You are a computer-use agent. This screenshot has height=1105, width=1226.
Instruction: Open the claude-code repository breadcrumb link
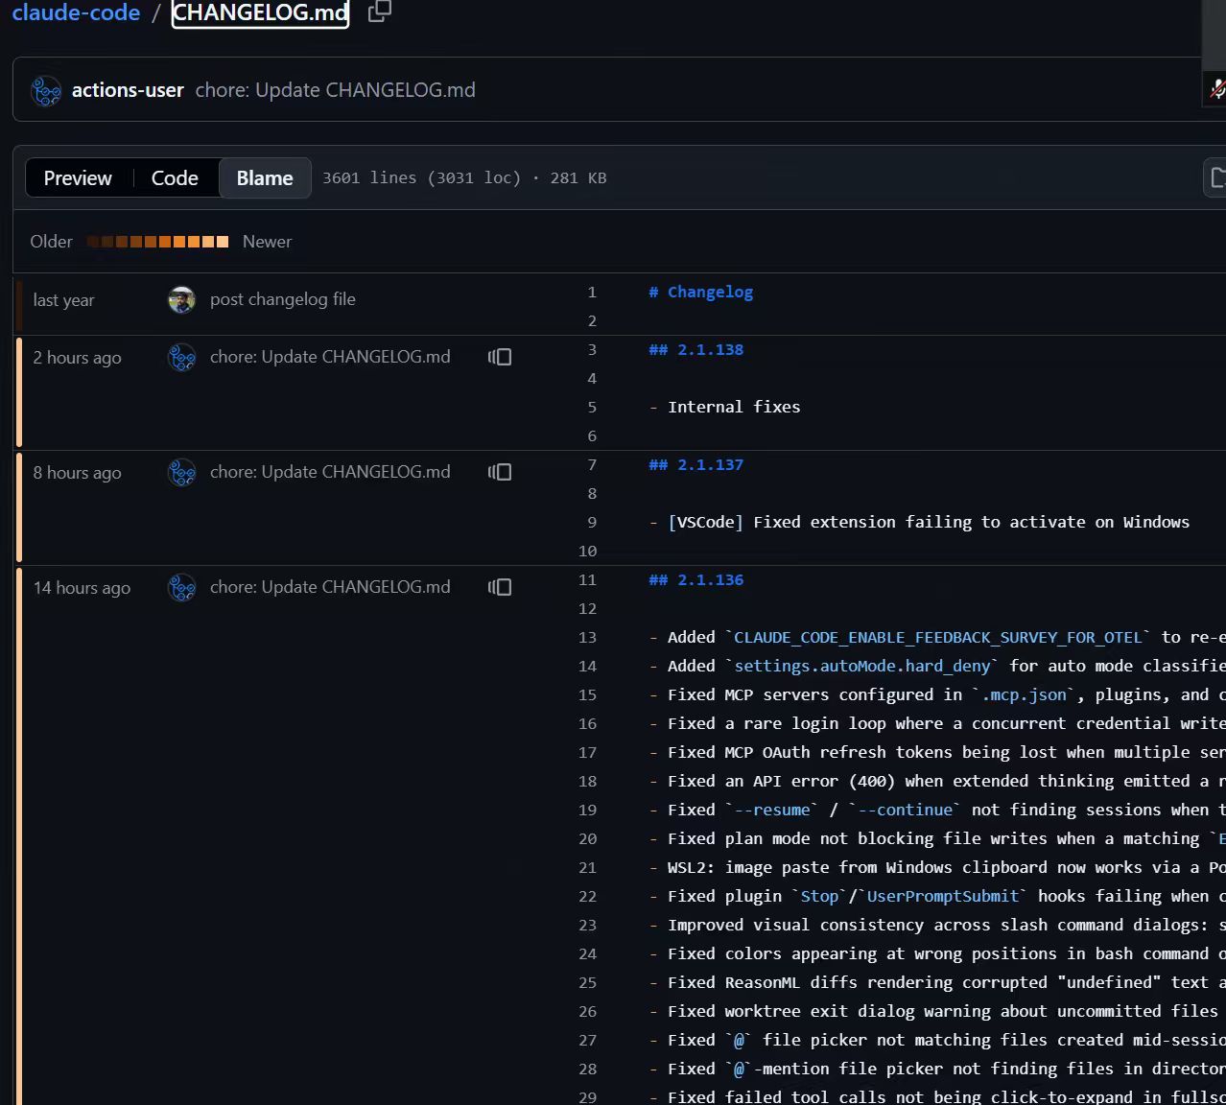pos(76,12)
